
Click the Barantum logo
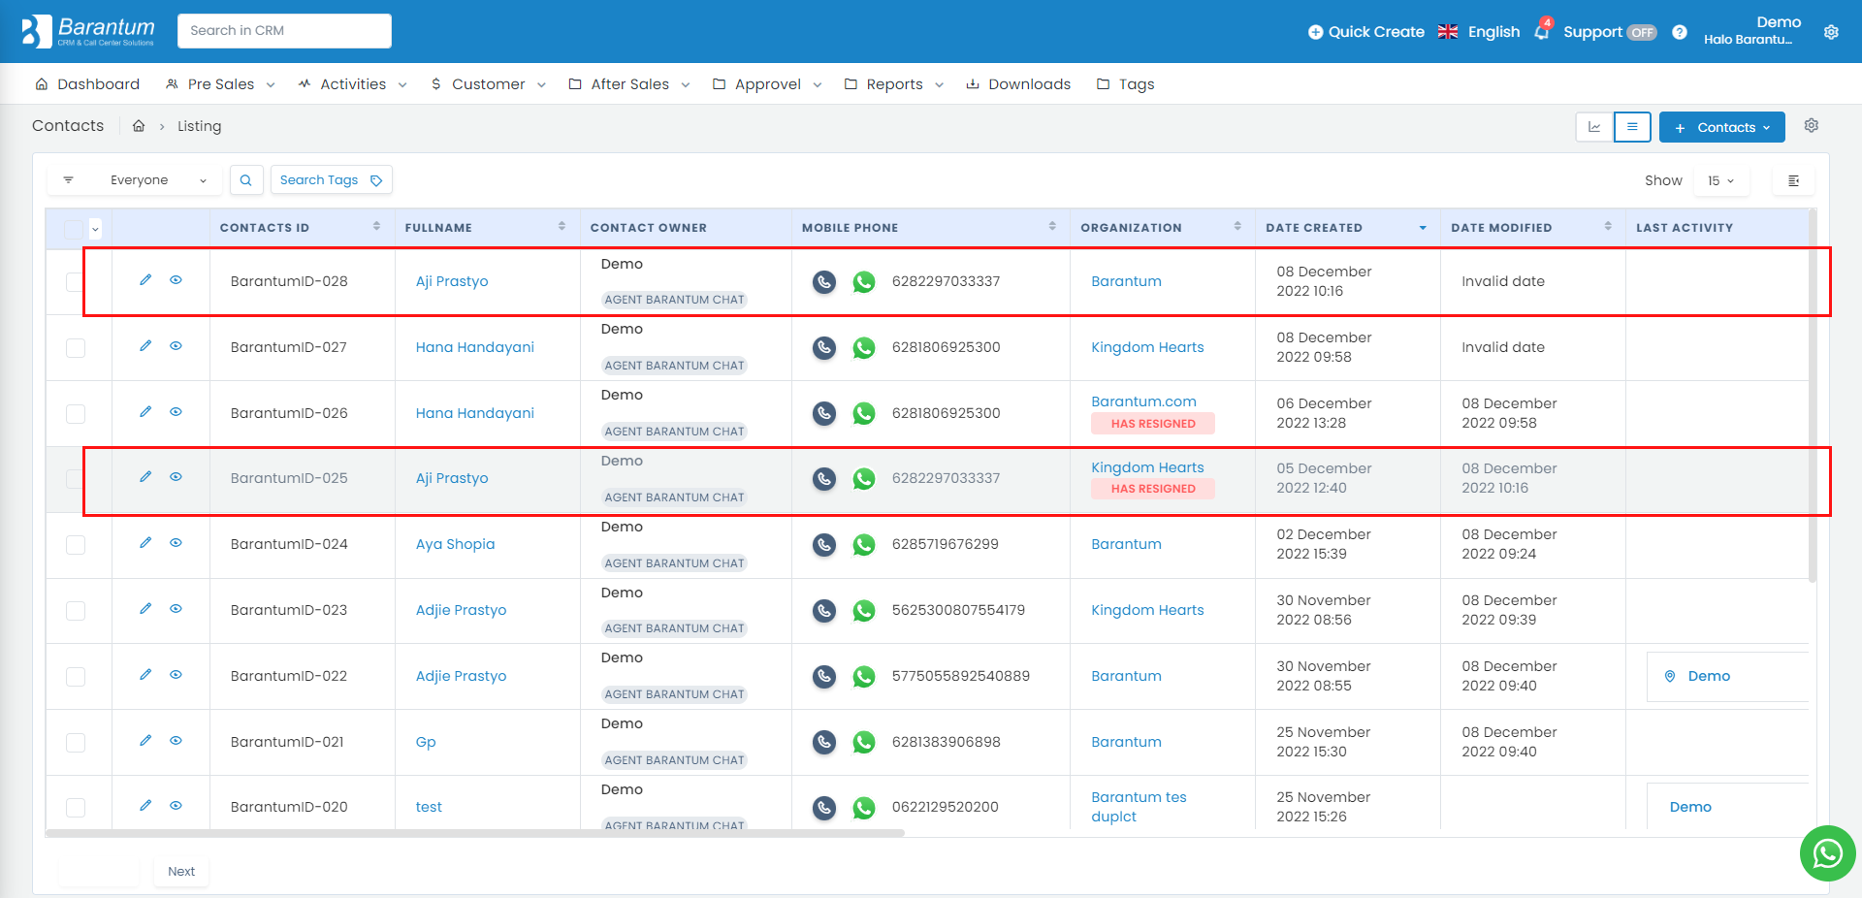[x=88, y=31]
